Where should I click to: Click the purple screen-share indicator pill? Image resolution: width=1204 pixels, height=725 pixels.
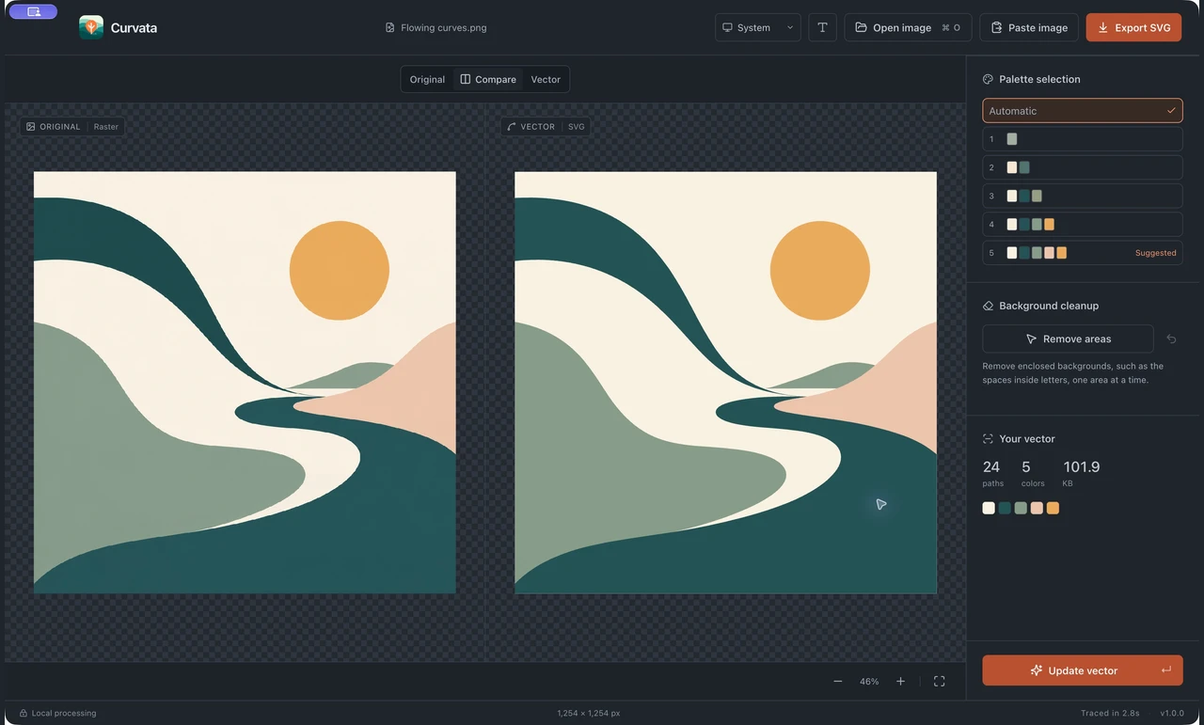click(33, 11)
